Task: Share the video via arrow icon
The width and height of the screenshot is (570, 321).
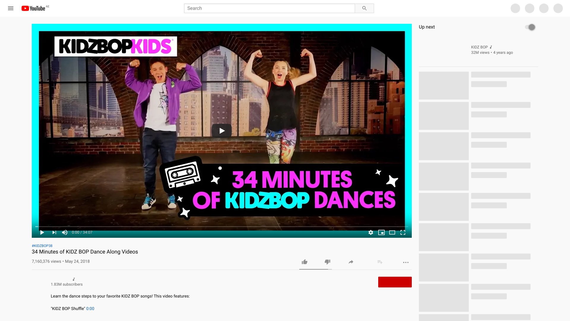Action: click(351, 262)
